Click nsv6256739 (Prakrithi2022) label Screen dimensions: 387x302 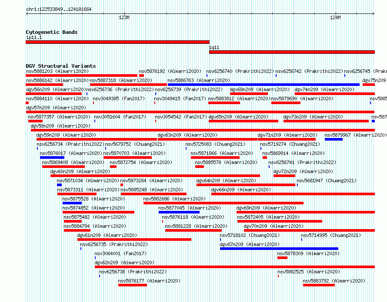coord(189,89)
